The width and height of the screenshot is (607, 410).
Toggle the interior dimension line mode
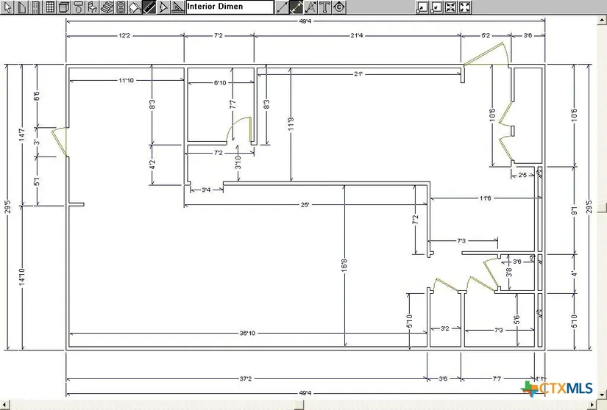297,7
